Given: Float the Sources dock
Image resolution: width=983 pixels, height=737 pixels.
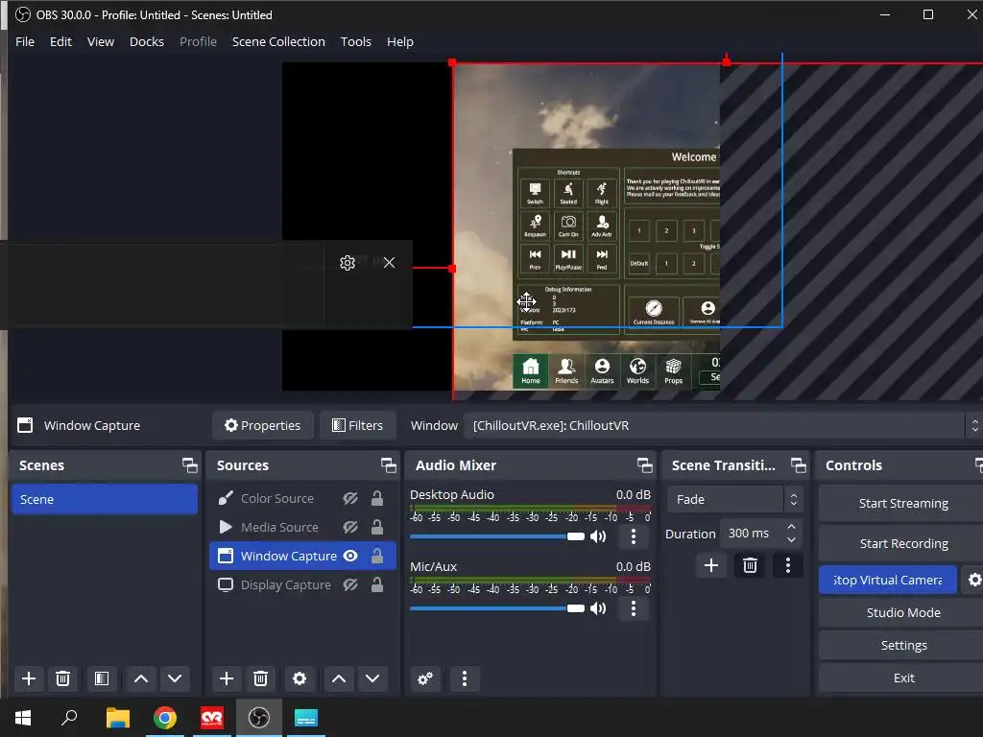Looking at the screenshot, I should coord(388,465).
